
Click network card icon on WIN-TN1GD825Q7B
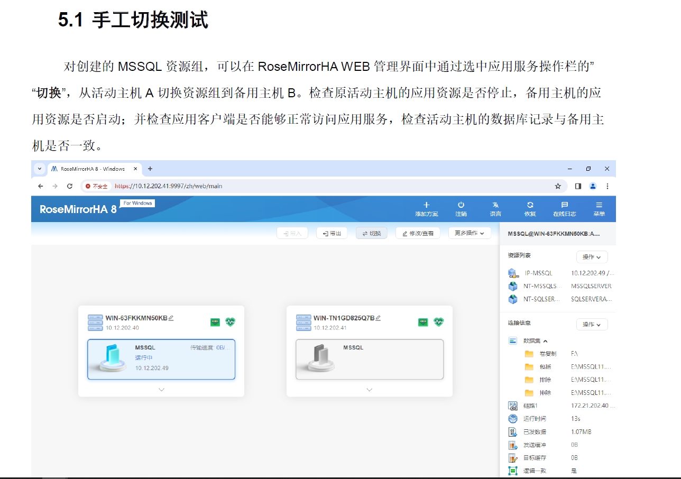tap(423, 321)
